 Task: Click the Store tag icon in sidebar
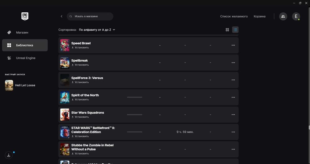pyautogui.click(x=9, y=32)
